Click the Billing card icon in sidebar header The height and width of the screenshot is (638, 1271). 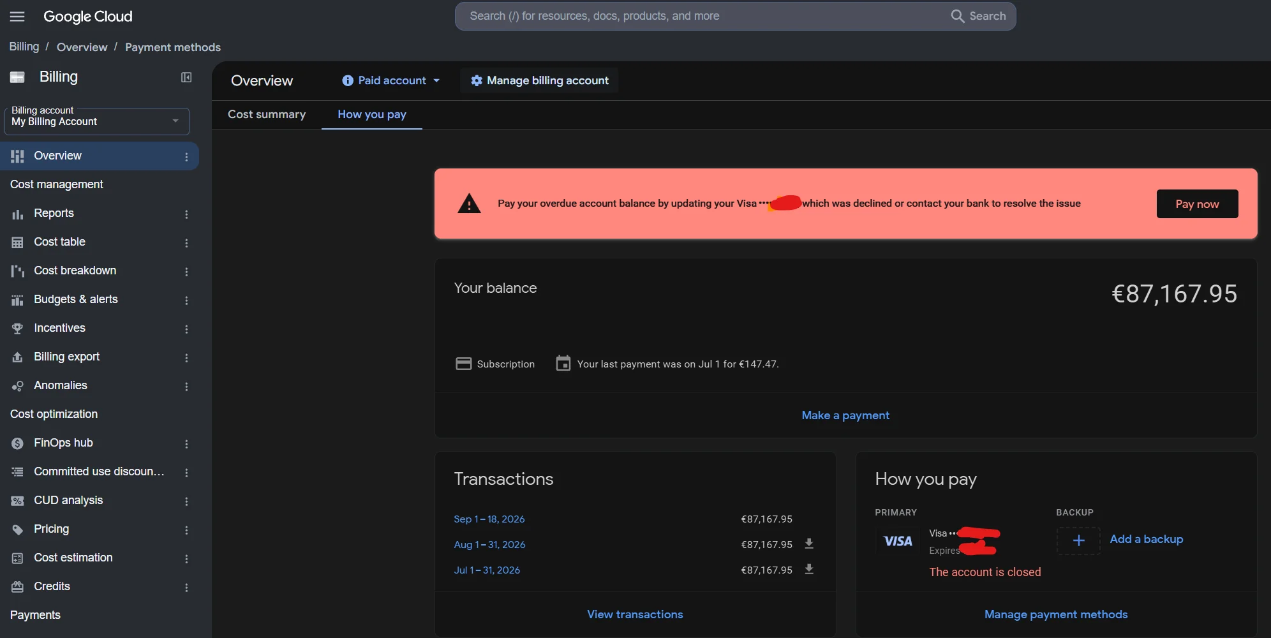[17, 77]
